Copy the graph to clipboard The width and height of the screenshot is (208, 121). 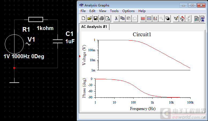122,18
